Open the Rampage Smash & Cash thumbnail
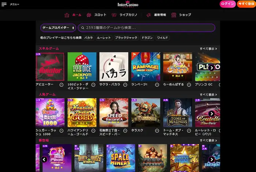Screen dimensions: 256x172 point(146,67)
